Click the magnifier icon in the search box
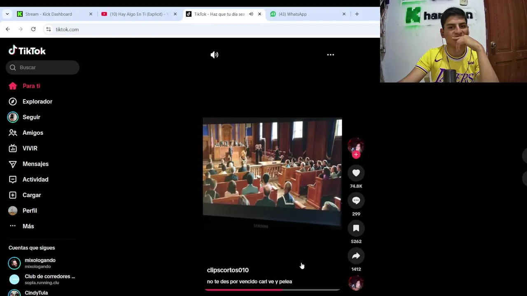The height and width of the screenshot is (296, 527). click(13, 67)
